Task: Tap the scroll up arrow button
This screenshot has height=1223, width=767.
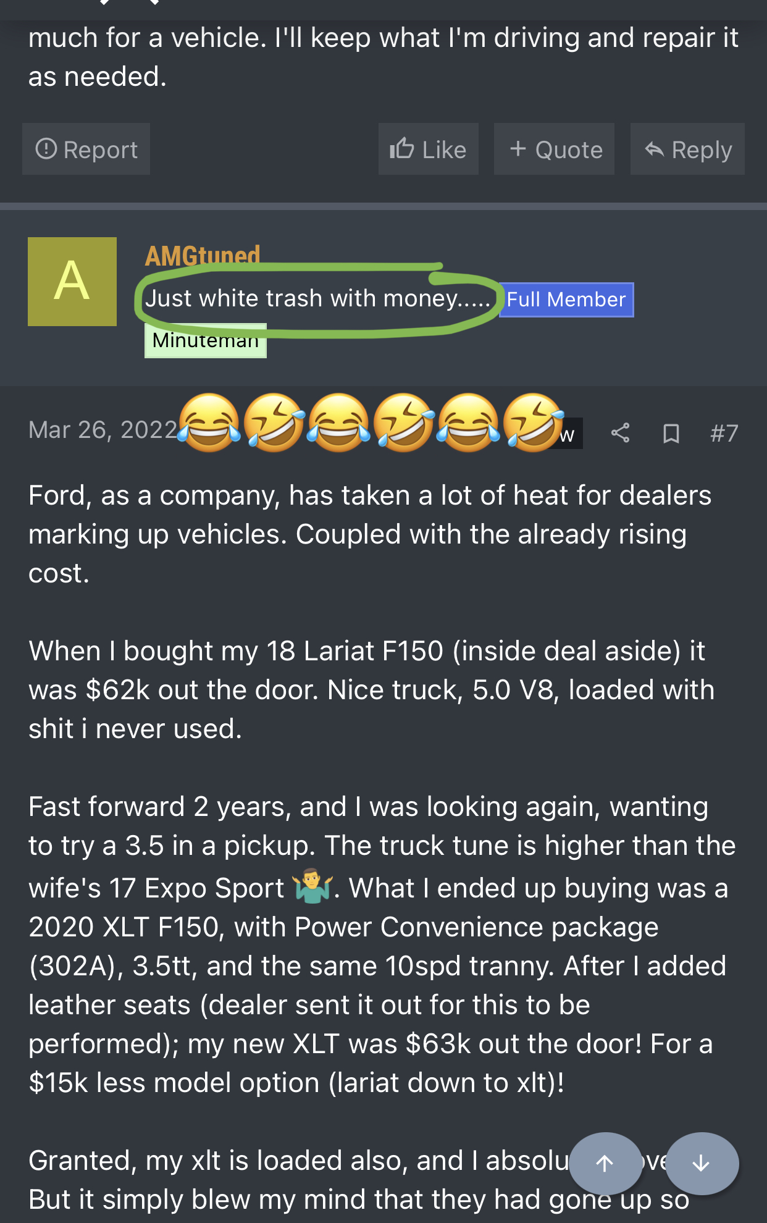Action: (605, 1163)
